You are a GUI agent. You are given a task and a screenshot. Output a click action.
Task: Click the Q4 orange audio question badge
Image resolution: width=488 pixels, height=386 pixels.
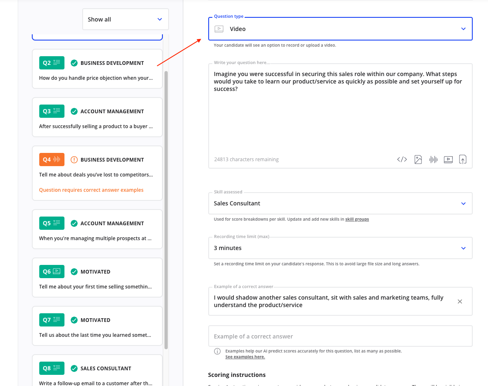click(52, 160)
